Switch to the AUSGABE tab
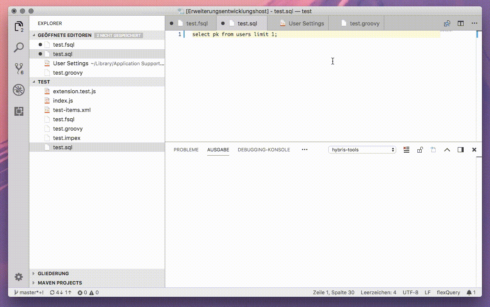The height and width of the screenshot is (307, 490). click(x=218, y=150)
